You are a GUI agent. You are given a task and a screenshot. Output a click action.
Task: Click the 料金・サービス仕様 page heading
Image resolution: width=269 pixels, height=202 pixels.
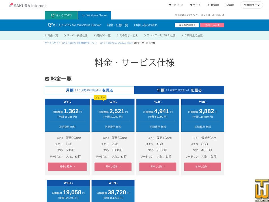click(x=135, y=63)
